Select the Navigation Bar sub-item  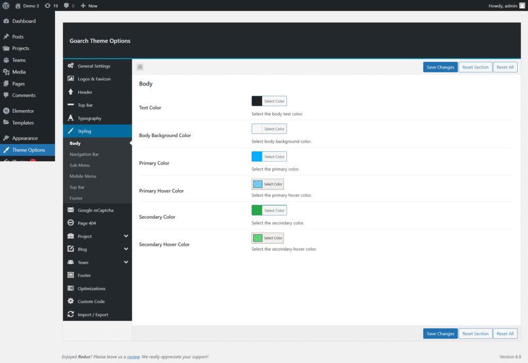[x=84, y=154]
